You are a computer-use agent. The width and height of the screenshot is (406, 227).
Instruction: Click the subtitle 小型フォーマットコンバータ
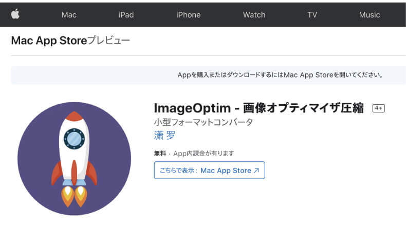point(204,123)
